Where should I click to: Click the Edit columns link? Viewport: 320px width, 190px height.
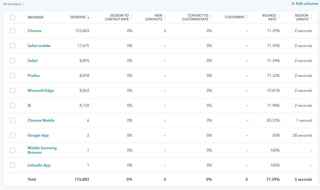pos(306,3)
